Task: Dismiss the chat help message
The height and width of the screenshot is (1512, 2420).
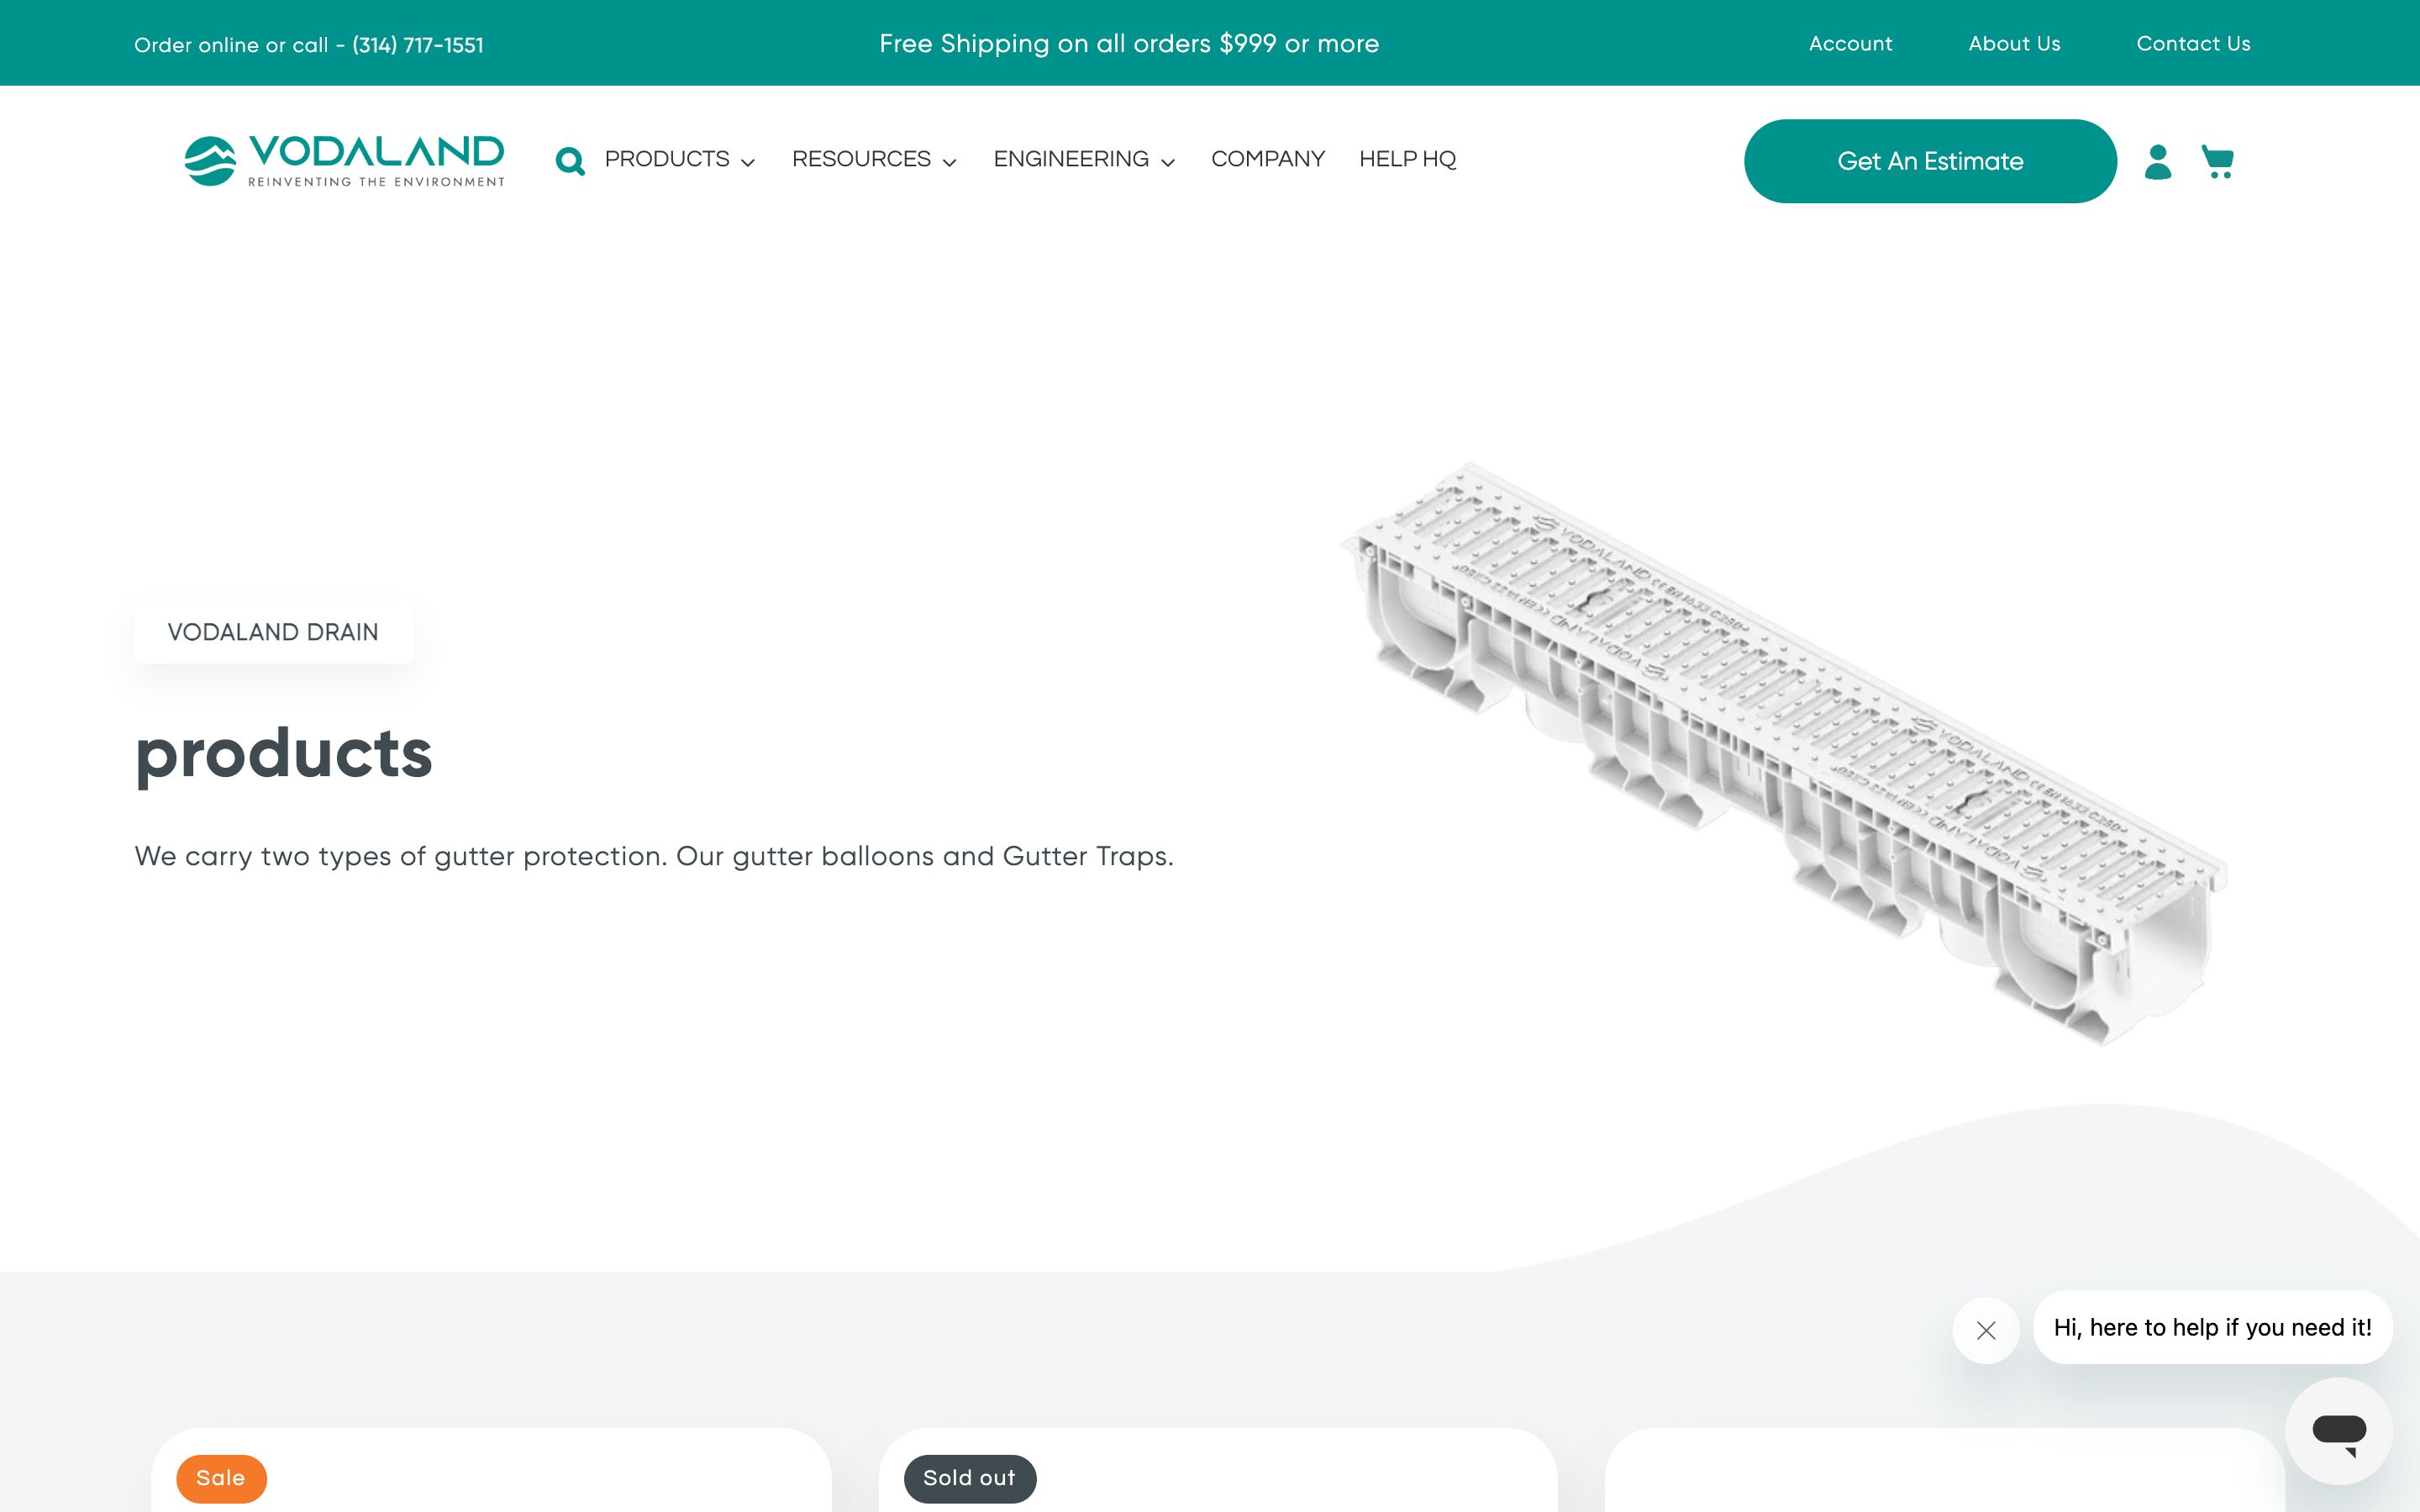Action: 1986,1330
